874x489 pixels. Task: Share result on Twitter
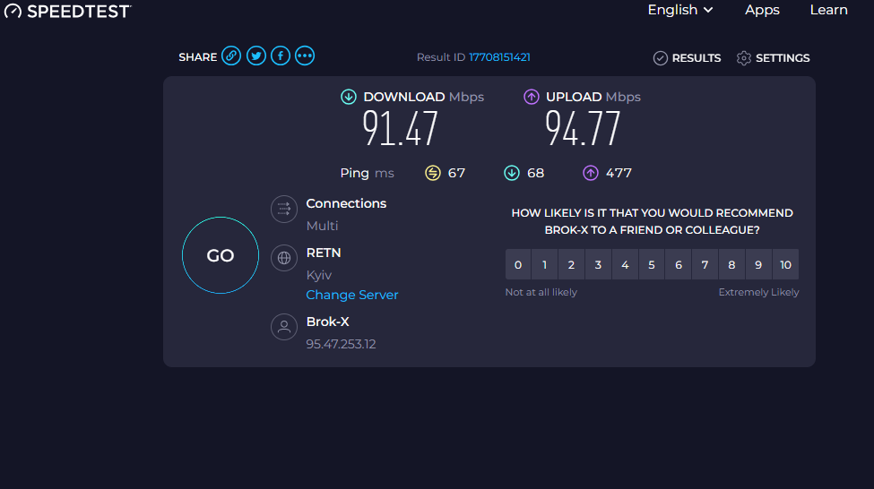pyautogui.click(x=255, y=56)
